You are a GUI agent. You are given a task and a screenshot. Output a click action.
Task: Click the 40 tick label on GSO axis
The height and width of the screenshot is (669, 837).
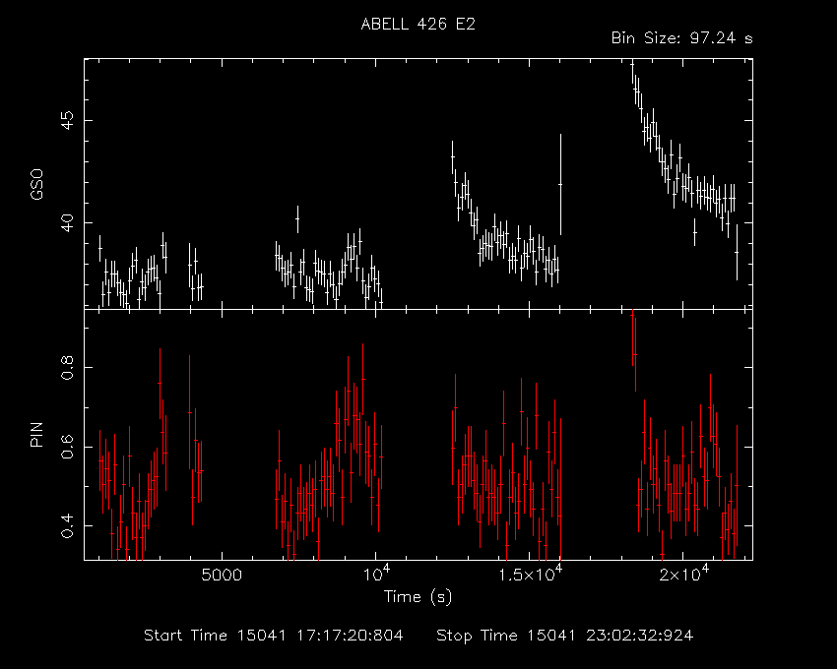coord(68,222)
